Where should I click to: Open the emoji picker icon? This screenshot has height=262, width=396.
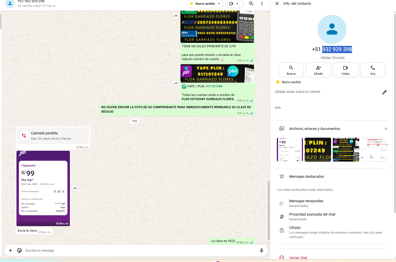tap(19, 250)
